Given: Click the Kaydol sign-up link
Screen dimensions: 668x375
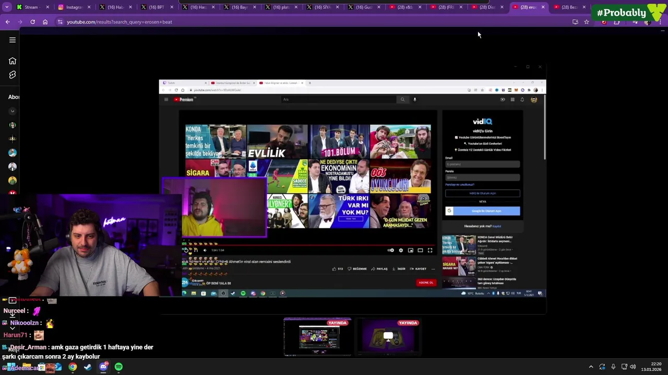Looking at the screenshot, I should 496,227.
